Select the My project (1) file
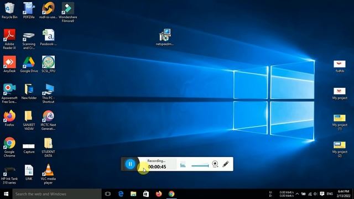Viewport: 354px width, 199px height. 340,122
